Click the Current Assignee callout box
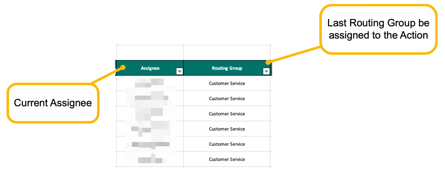The image size is (445, 172). pyautogui.click(x=53, y=103)
